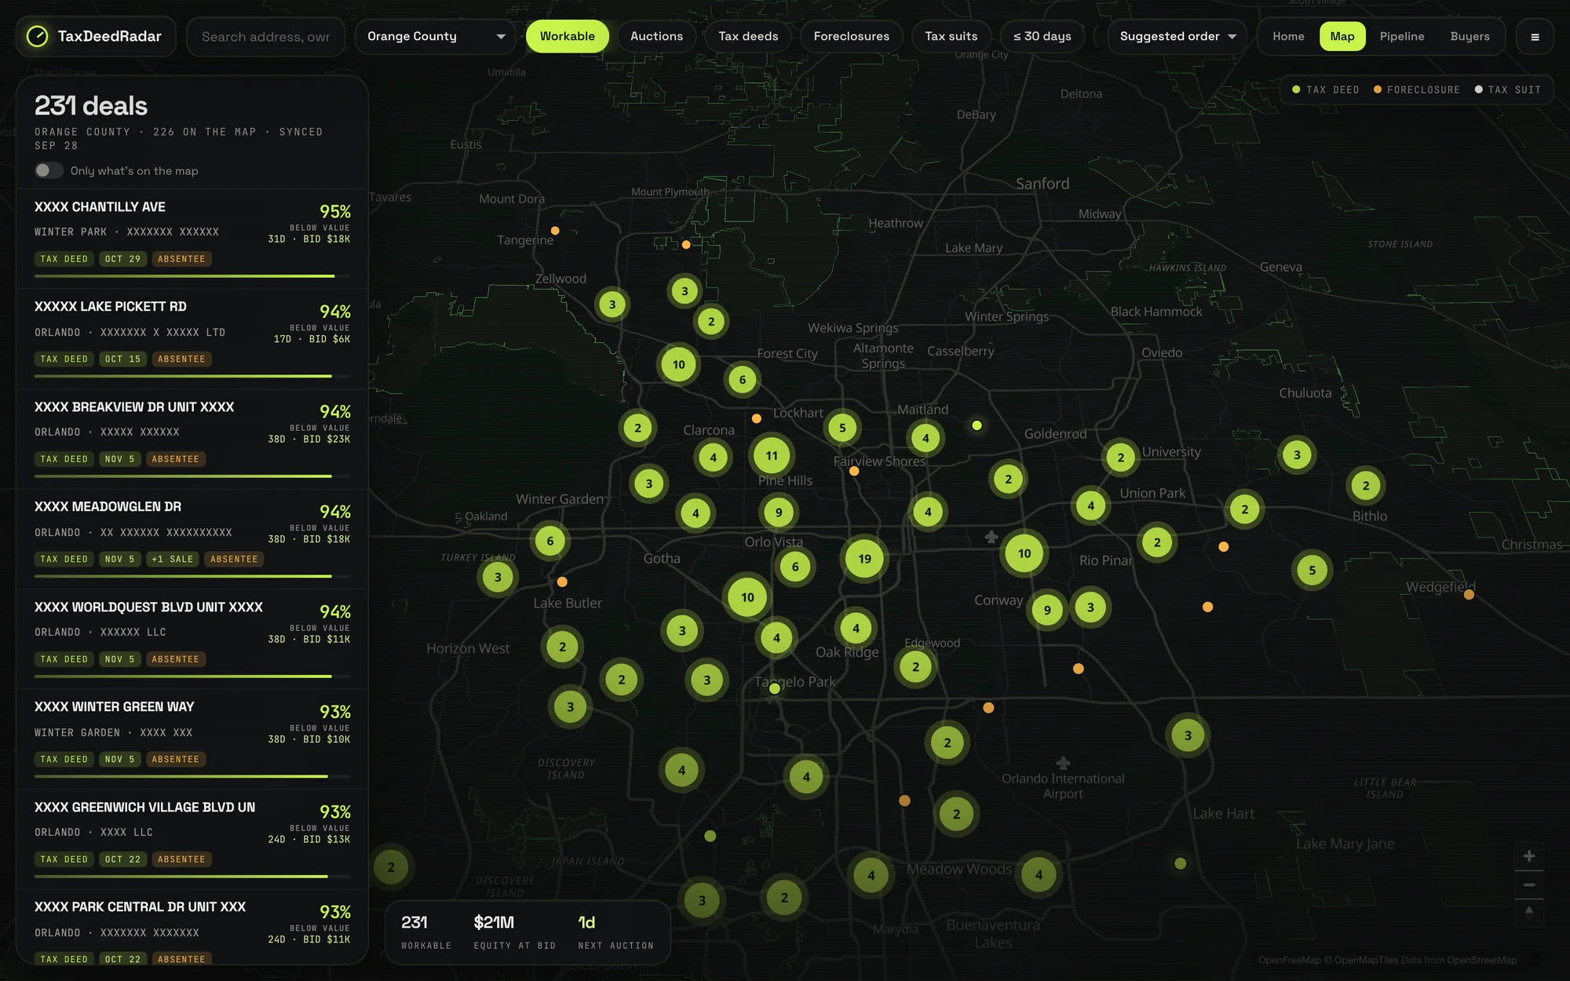Image resolution: width=1570 pixels, height=981 pixels.
Task: Select the foreclosure pin at Wedgefield
Action: pyautogui.click(x=1469, y=595)
